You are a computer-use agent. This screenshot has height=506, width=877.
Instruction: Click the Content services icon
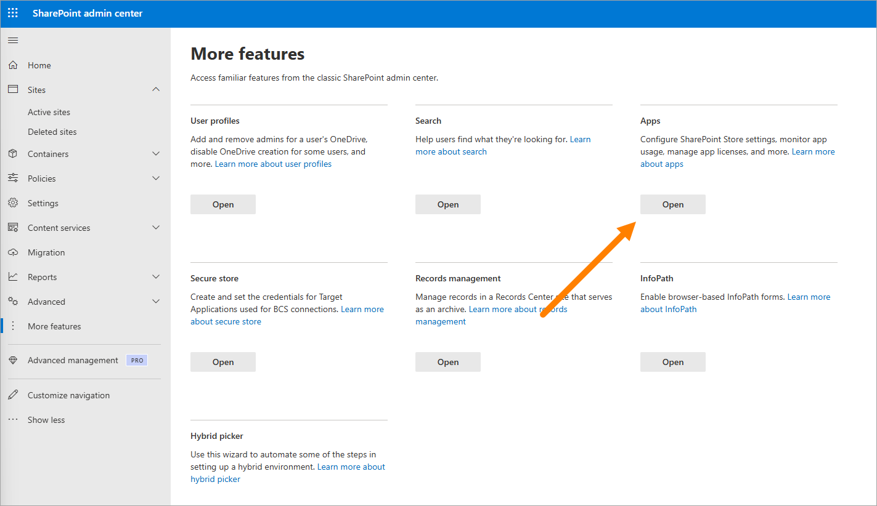(x=13, y=228)
